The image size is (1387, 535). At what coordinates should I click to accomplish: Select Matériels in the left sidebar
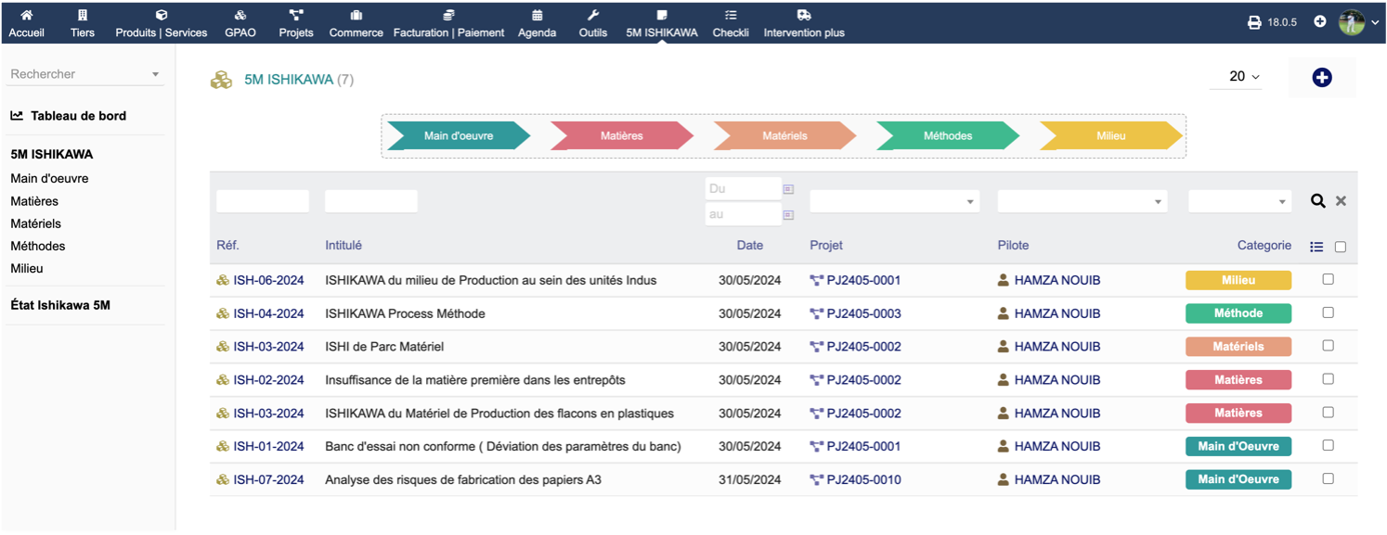(x=35, y=223)
